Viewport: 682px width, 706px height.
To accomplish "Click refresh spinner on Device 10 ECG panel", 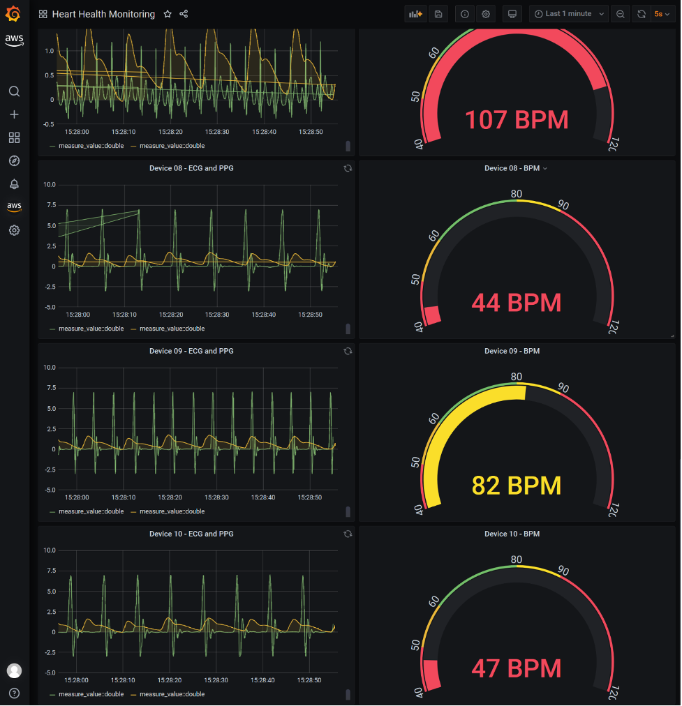I will click(x=348, y=534).
